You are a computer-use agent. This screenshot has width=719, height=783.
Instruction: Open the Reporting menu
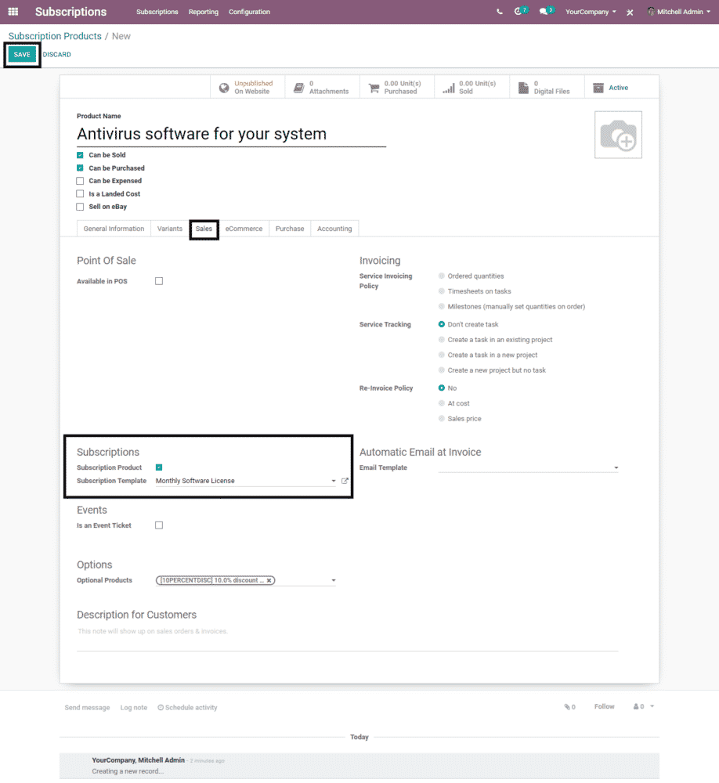click(x=204, y=12)
